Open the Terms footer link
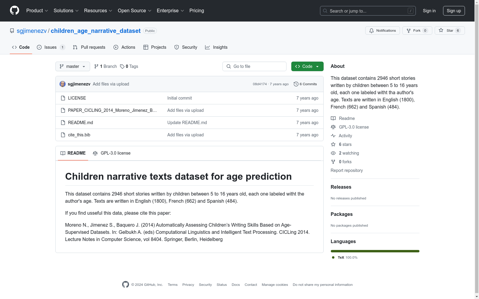Viewport: 479px width, 299px height. click(173, 285)
